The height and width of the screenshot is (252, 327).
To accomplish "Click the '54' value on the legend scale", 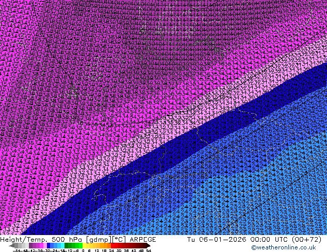I will point(149,250).
